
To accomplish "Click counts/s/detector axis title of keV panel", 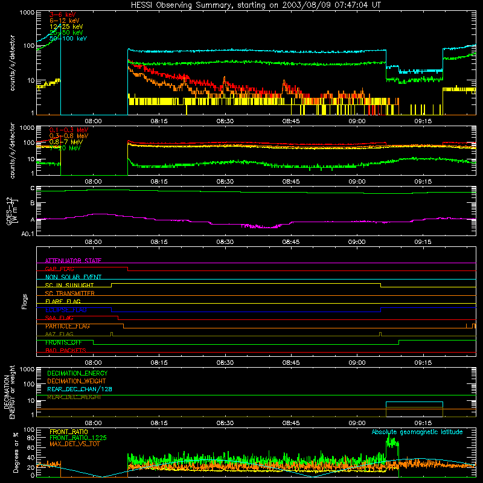I will pos(12,63).
